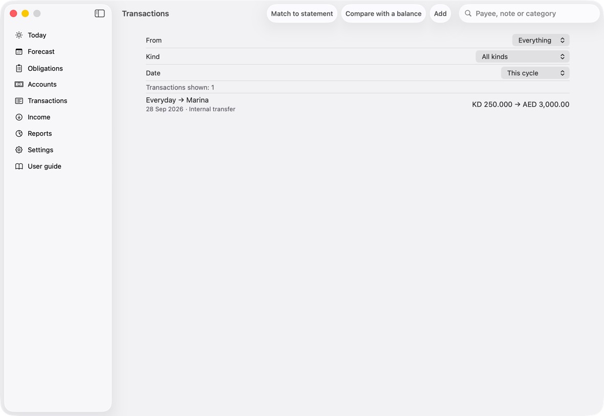Open the From Everything dropdown
The image size is (604, 416).
(541, 40)
